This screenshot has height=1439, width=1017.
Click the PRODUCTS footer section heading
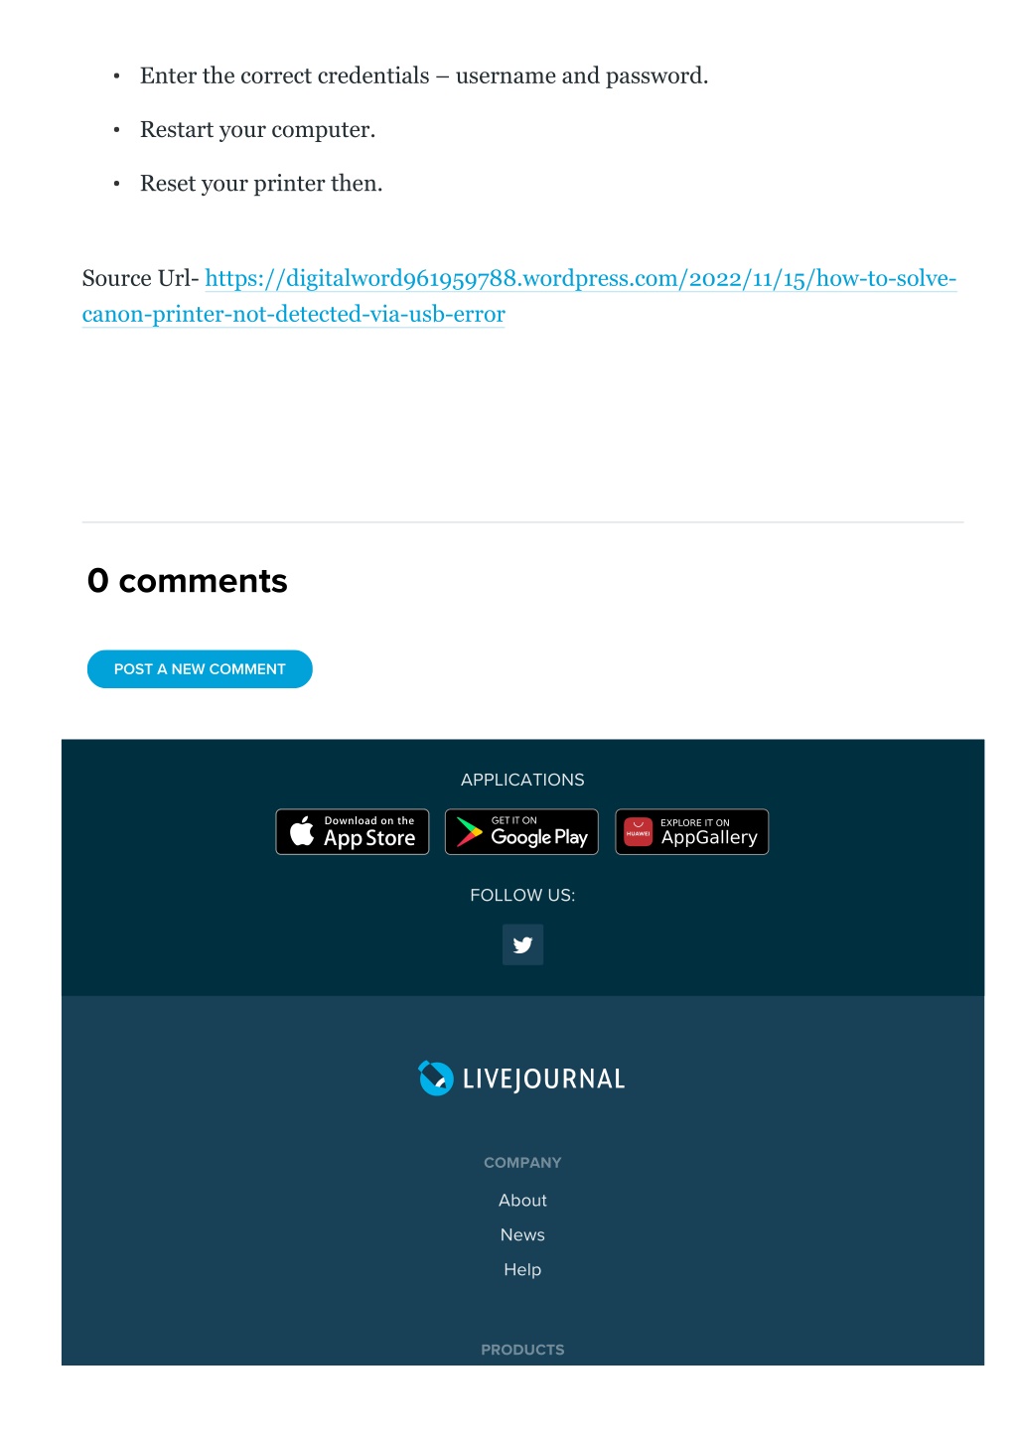522,1350
